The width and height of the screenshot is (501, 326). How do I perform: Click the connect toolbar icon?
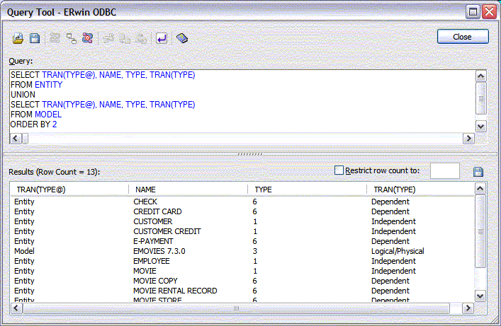[55, 38]
